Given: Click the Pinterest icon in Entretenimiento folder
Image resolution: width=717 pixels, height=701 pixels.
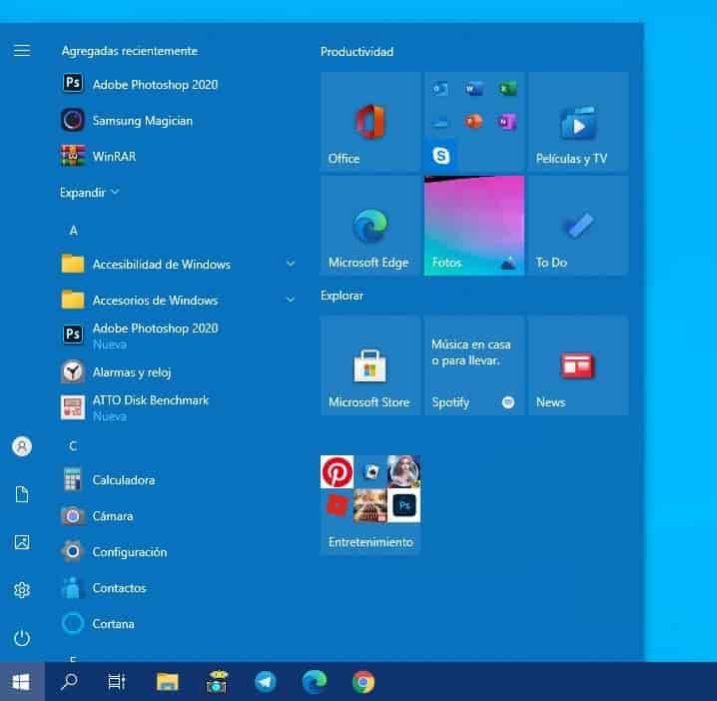Looking at the screenshot, I should tap(337, 471).
